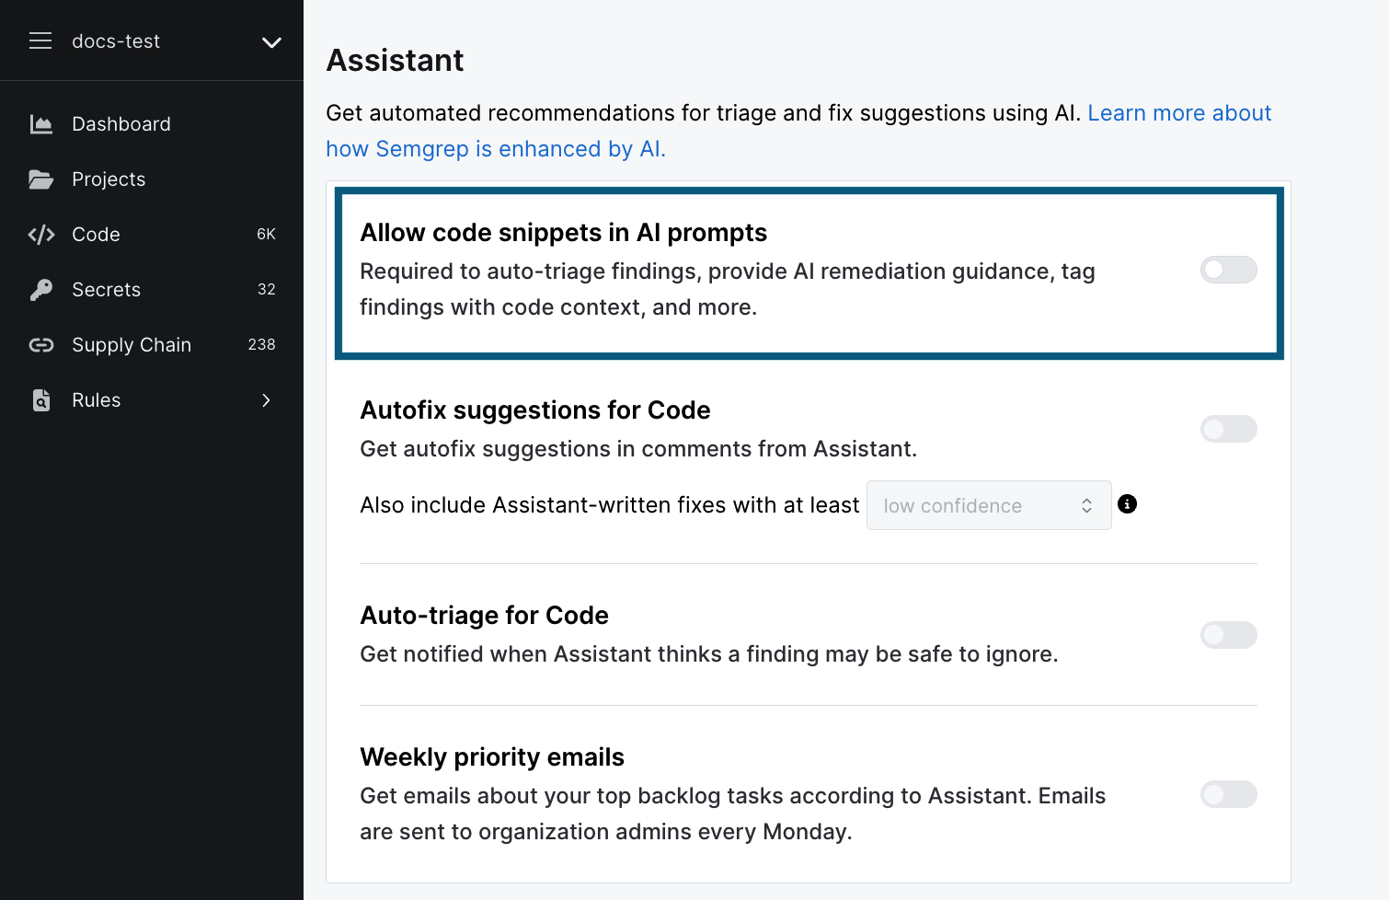This screenshot has width=1389, height=900.
Task: Open the docs-test organization switcher
Action: pos(270,41)
